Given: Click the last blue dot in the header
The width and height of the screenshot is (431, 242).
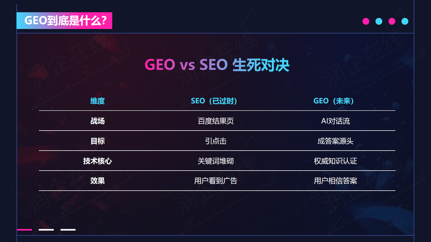Looking at the screenshot, I should click(x=405, y=21).
